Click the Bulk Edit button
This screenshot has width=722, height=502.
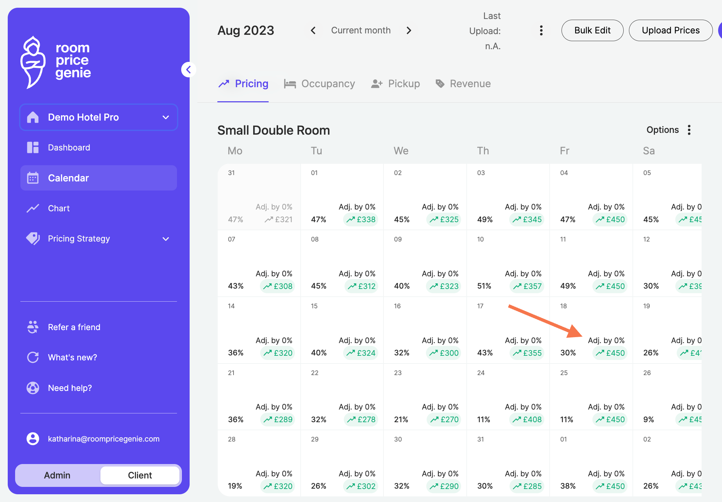pyautogui.click(x=592, y=30)
